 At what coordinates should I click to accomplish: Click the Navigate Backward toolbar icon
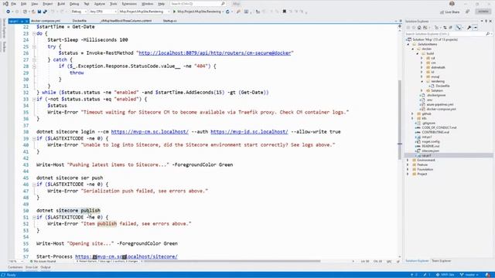click(x=9, y=12)
